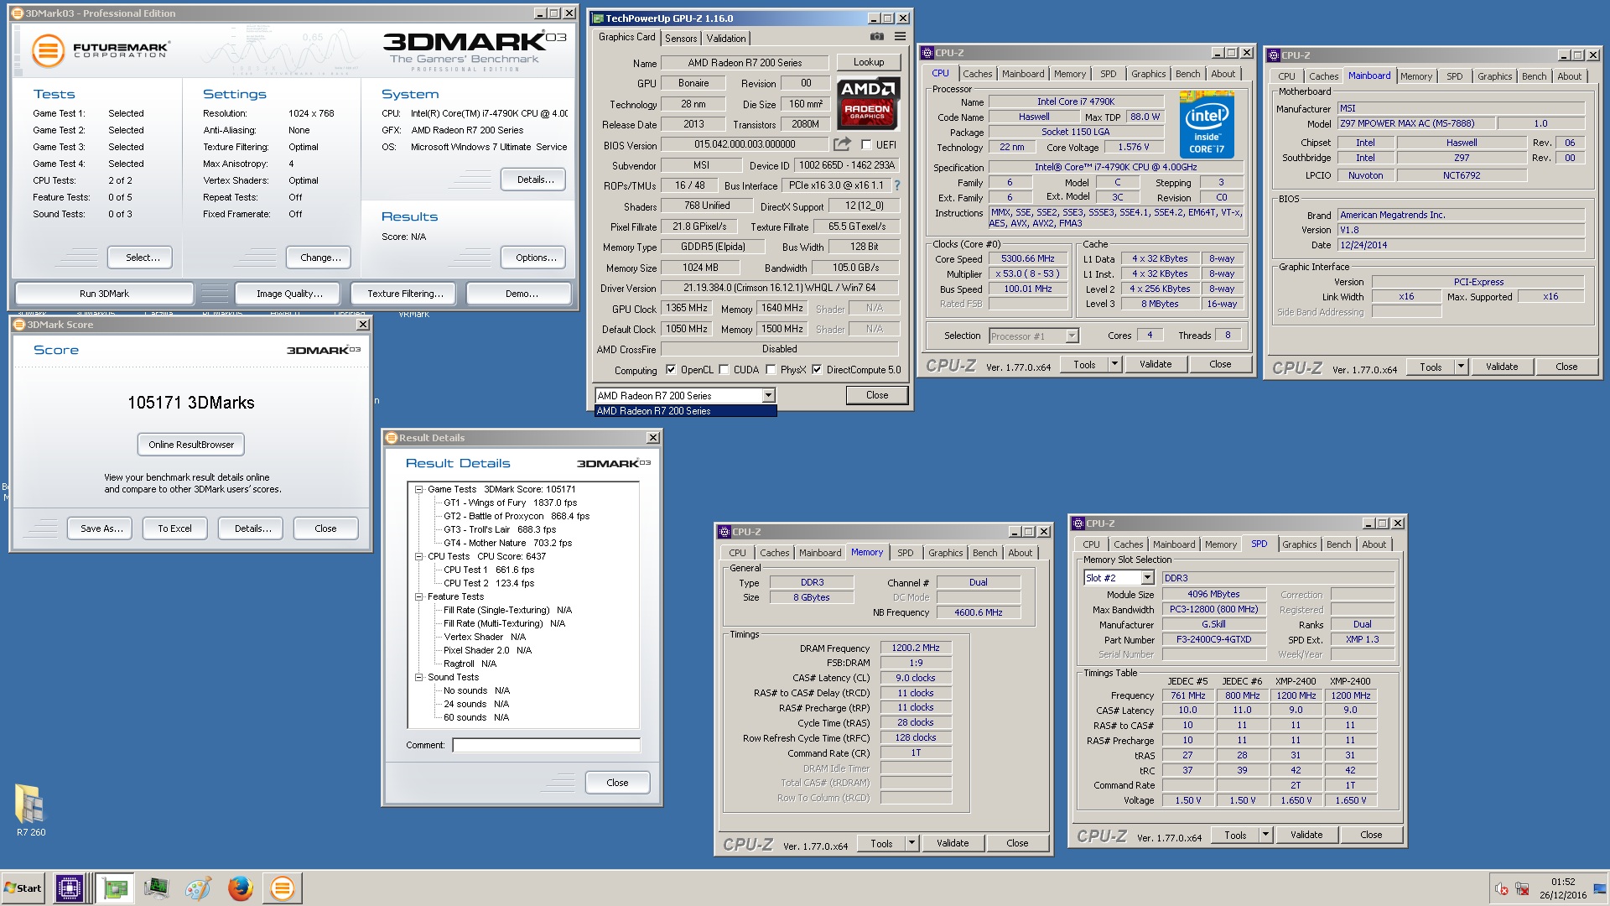Click the 3DMark Score title bar icon
The width and height of the screenshot is (1610, 906).
18,325
